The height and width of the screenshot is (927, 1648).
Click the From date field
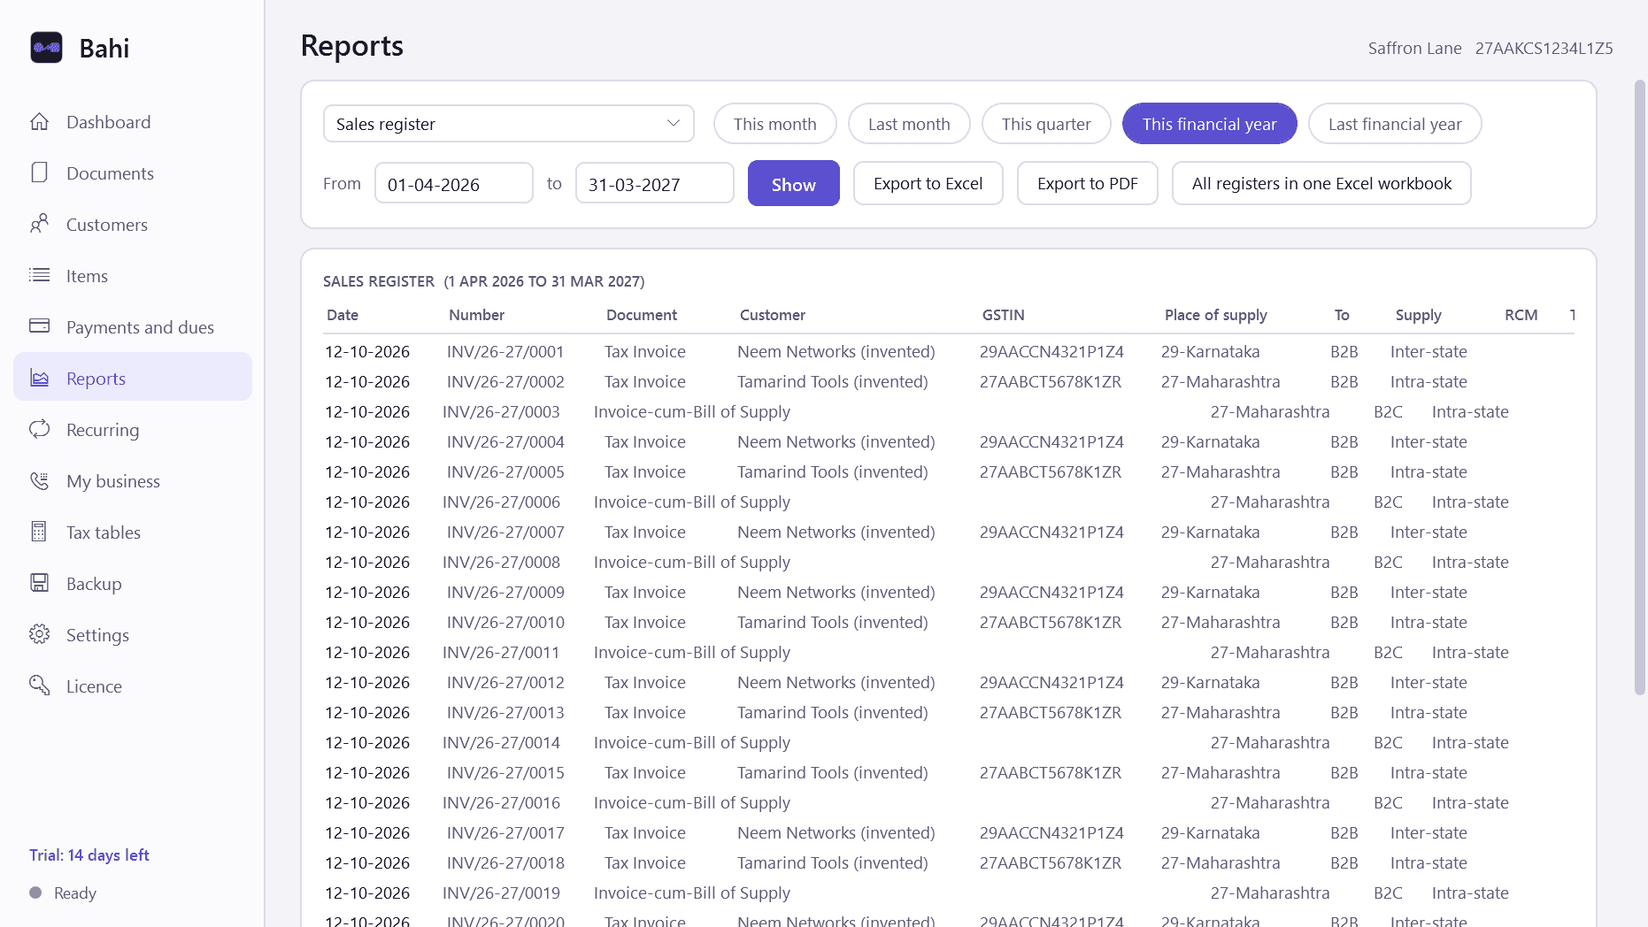pyautogui.click(x=453, y=184)
